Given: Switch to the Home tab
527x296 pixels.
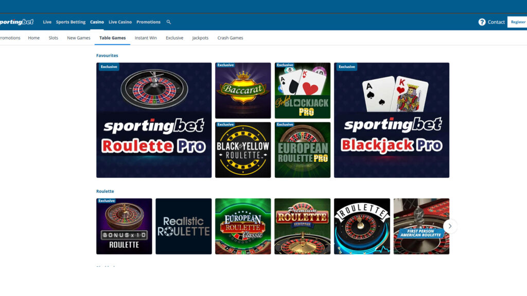Looking at the screenshot, I should [33, 38].
